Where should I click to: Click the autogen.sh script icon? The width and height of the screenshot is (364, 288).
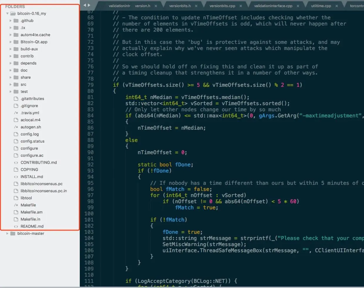pos(16,127)
